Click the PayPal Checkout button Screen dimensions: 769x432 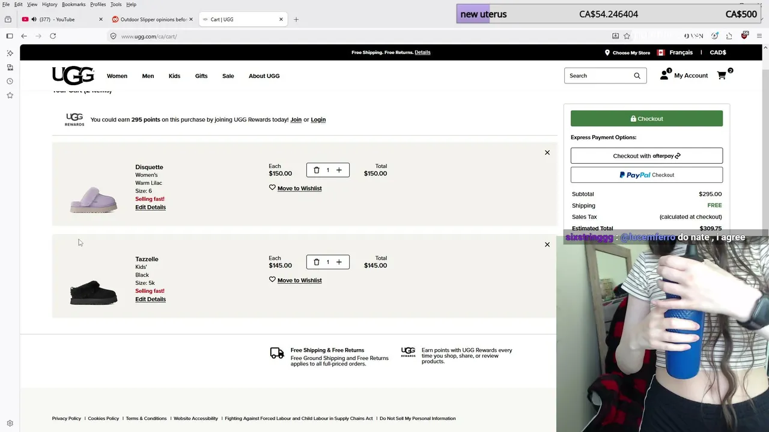point(646,175)
